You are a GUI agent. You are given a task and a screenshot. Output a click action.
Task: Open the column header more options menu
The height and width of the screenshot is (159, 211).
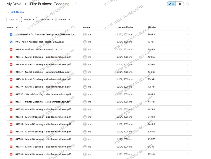click(x=188, y=28)
